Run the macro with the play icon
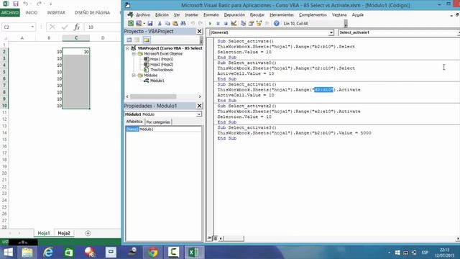This screenshot has height=259, width=460. pyautogui.click(x=210, y=24)
